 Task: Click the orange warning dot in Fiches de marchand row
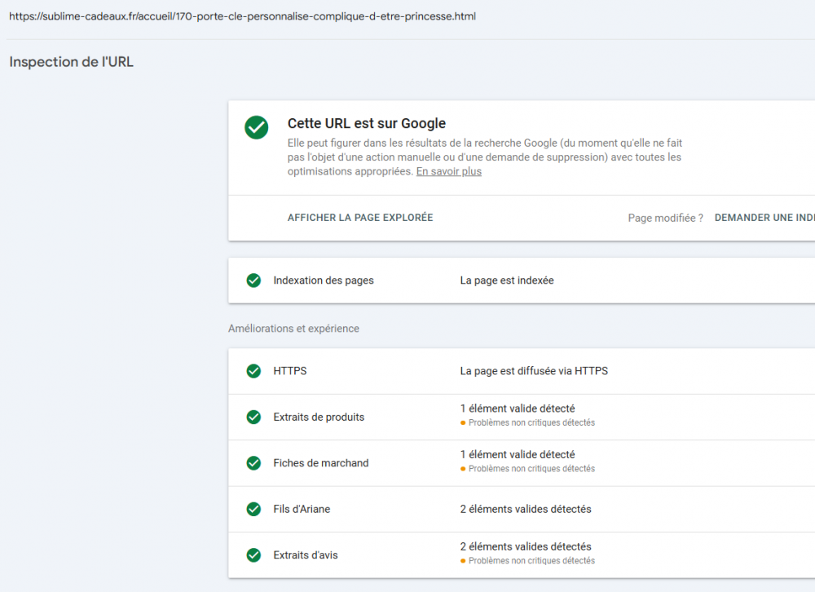tap(463, 469)
